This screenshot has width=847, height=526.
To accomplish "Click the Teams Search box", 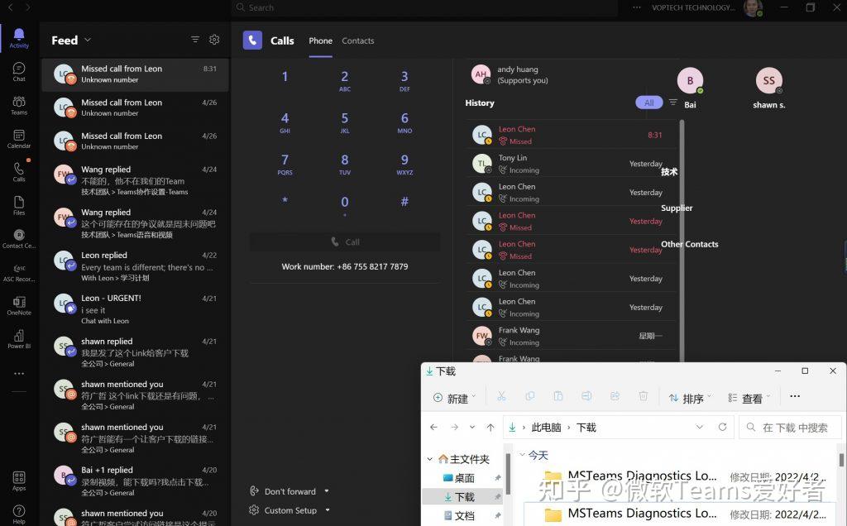I will tap(425, 7).
